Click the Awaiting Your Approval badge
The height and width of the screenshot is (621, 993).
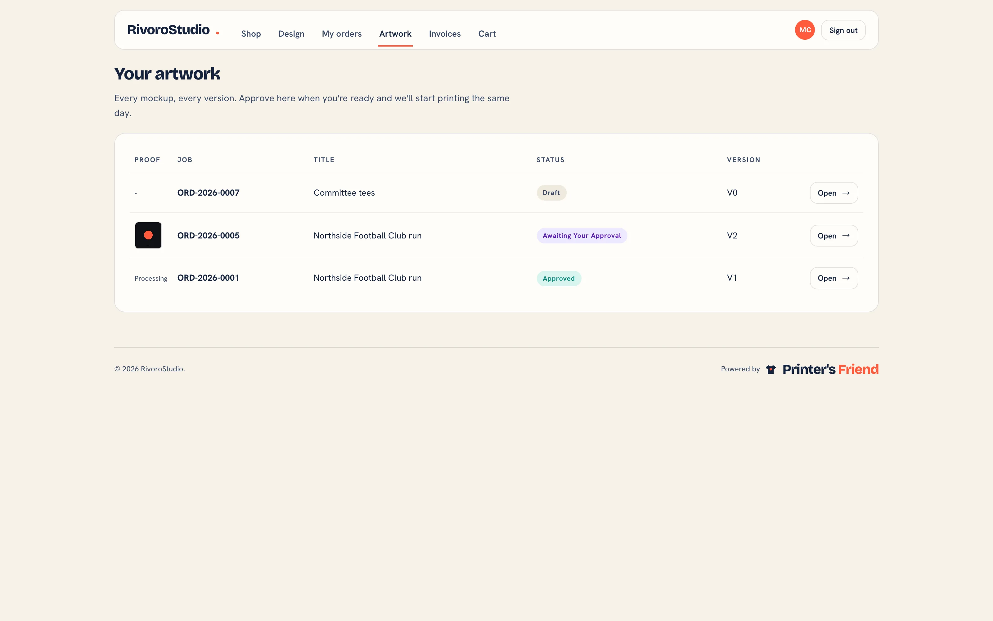click(582, 235)
